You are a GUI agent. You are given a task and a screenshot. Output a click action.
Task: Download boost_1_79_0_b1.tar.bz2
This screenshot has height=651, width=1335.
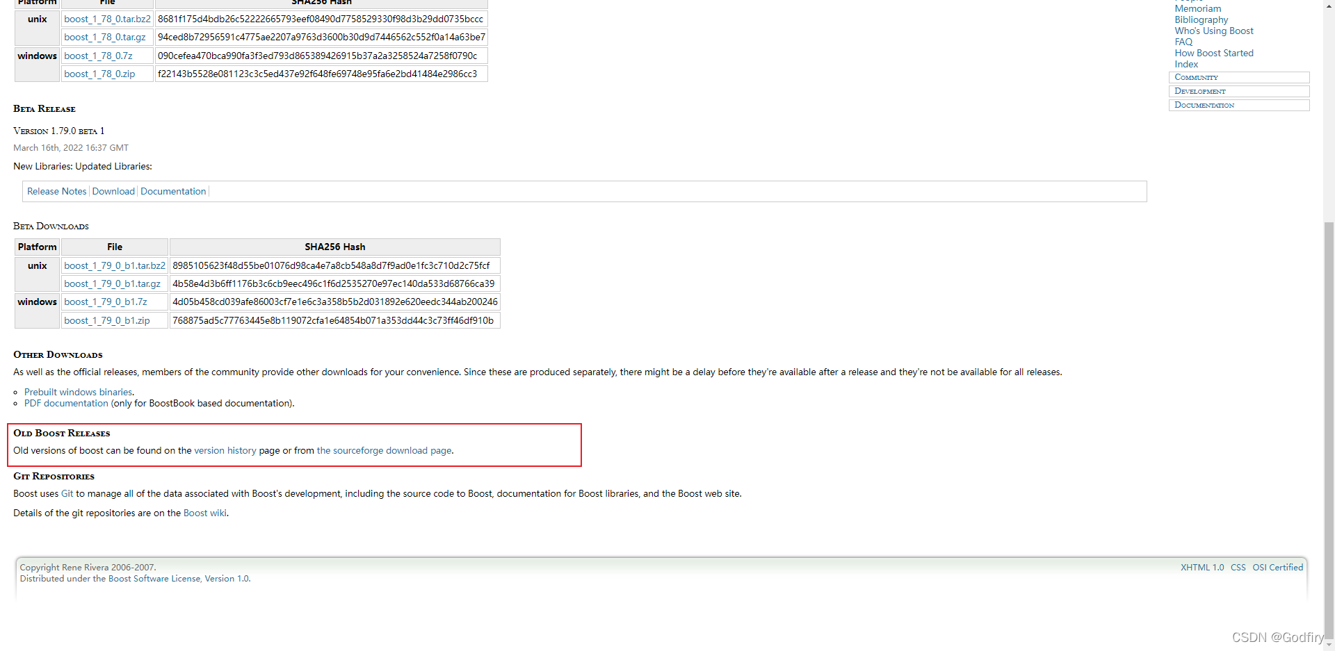[115, 265]
